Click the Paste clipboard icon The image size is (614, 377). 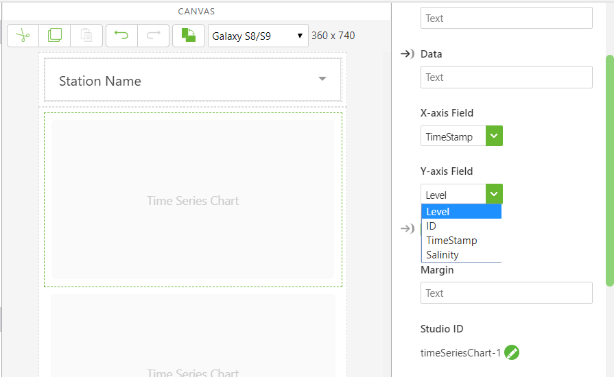(86, 36)
